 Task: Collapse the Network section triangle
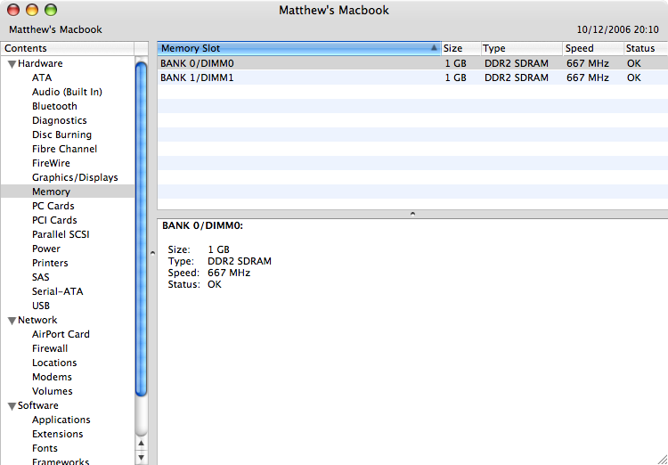tap(12, 321)
